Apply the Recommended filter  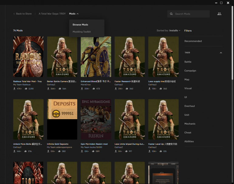coord(193,41)
